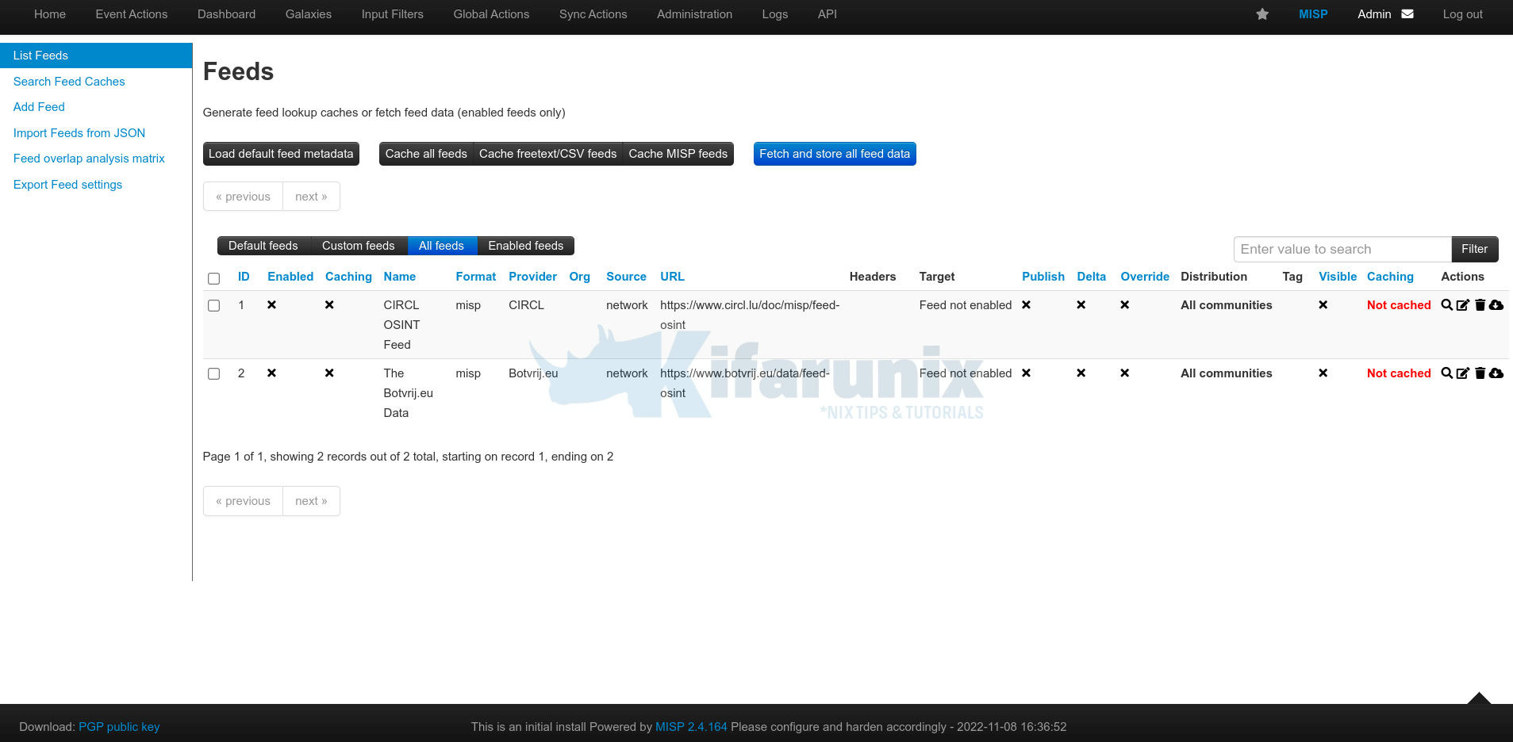Select the All feeds tab
1513x742 pixels.
pyautogui.click(x=441, y=246)
